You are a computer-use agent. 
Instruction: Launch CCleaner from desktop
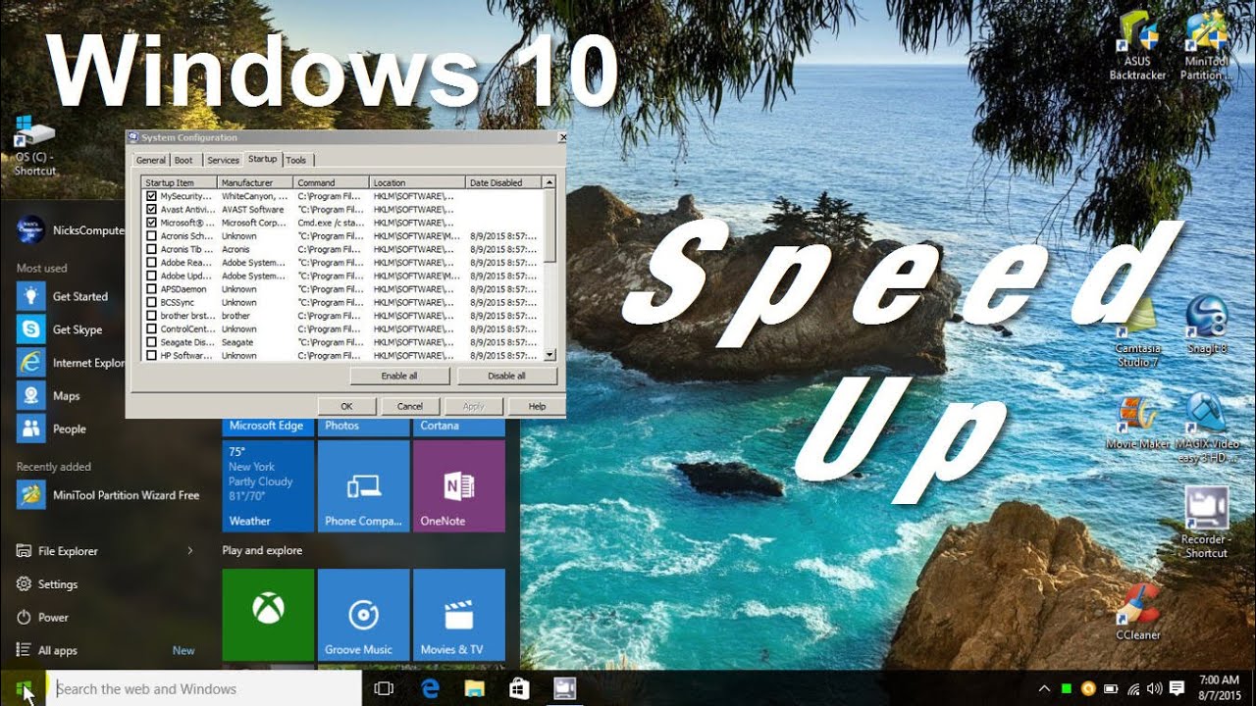1138,612
